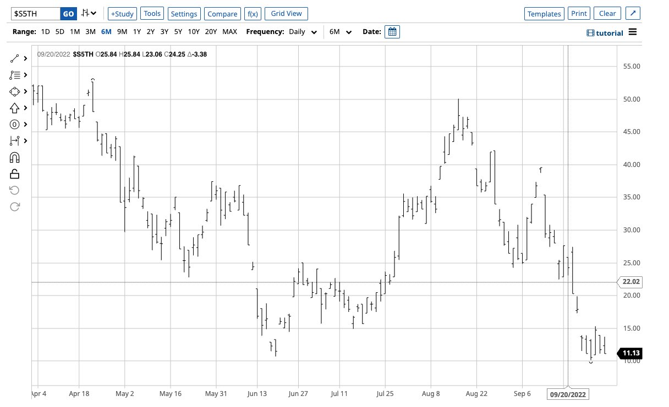Clear the chart drawings
Screen dimensions: 669x407
click(607, 14)
